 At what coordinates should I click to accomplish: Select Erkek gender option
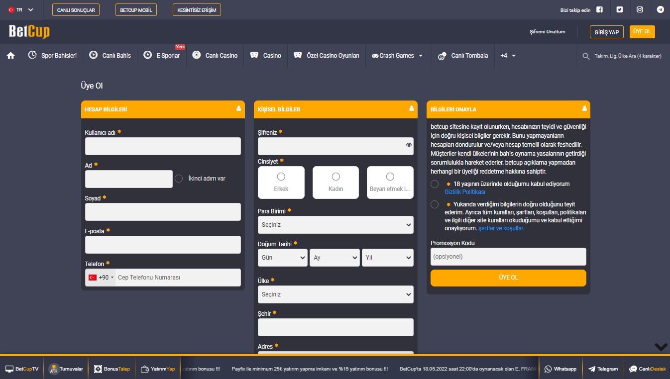pos(281,183)
